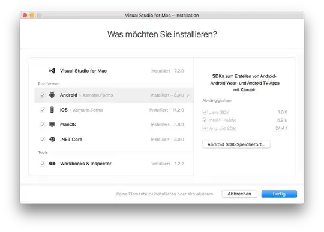Minimize the installer with the yellow button
The height and width of the screenshot is (232, 324).
tap(32, 15)
